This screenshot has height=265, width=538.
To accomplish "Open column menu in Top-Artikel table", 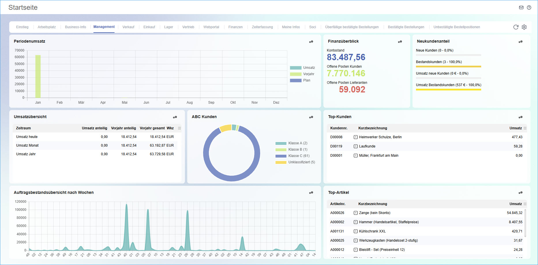I will pos(525,204).
